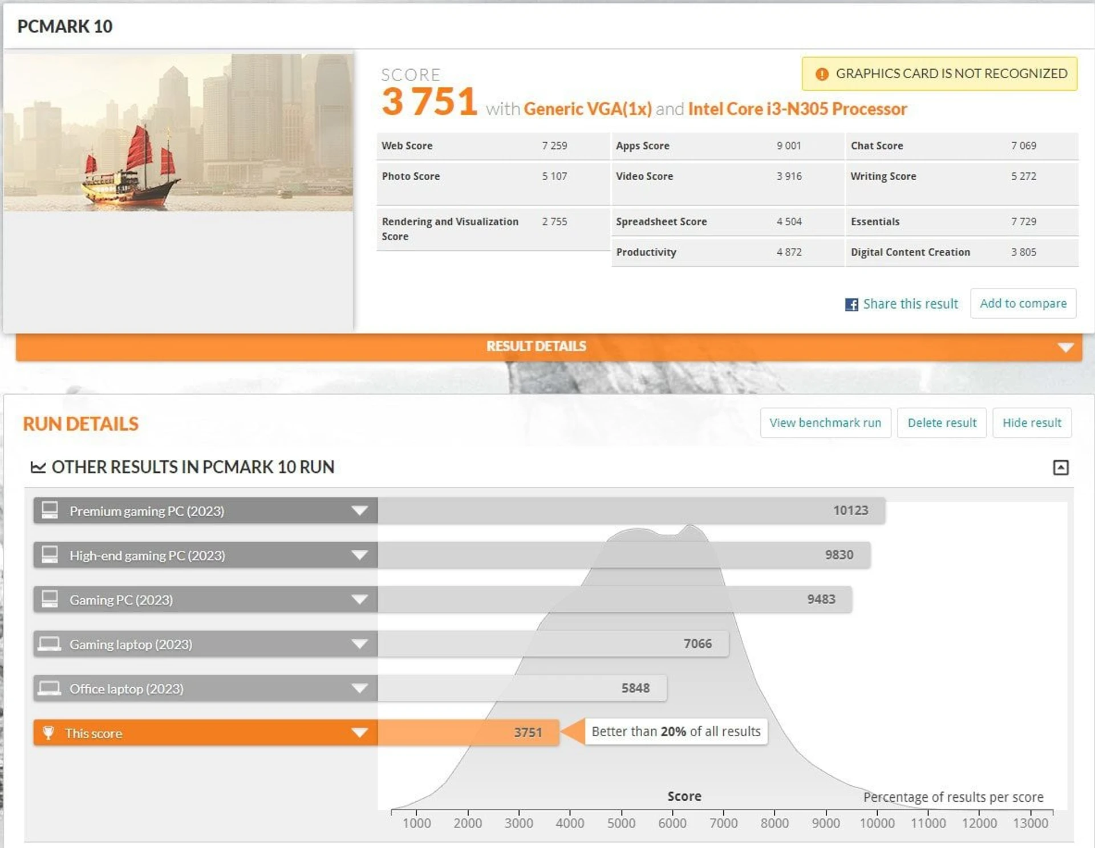Open the Intel Core i3-N305 Processor link
1095x848 pixels.
click(797, 109)
